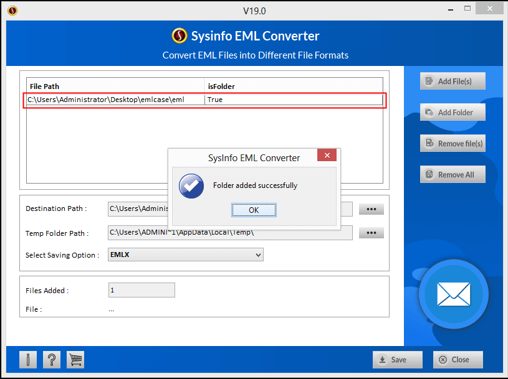Click the SysInfo logo in header banner
Screen dimensions: 508x379
pyautogui.click(x=180, y=36)
